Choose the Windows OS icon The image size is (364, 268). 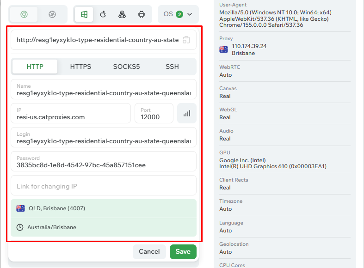pos(84,14)
